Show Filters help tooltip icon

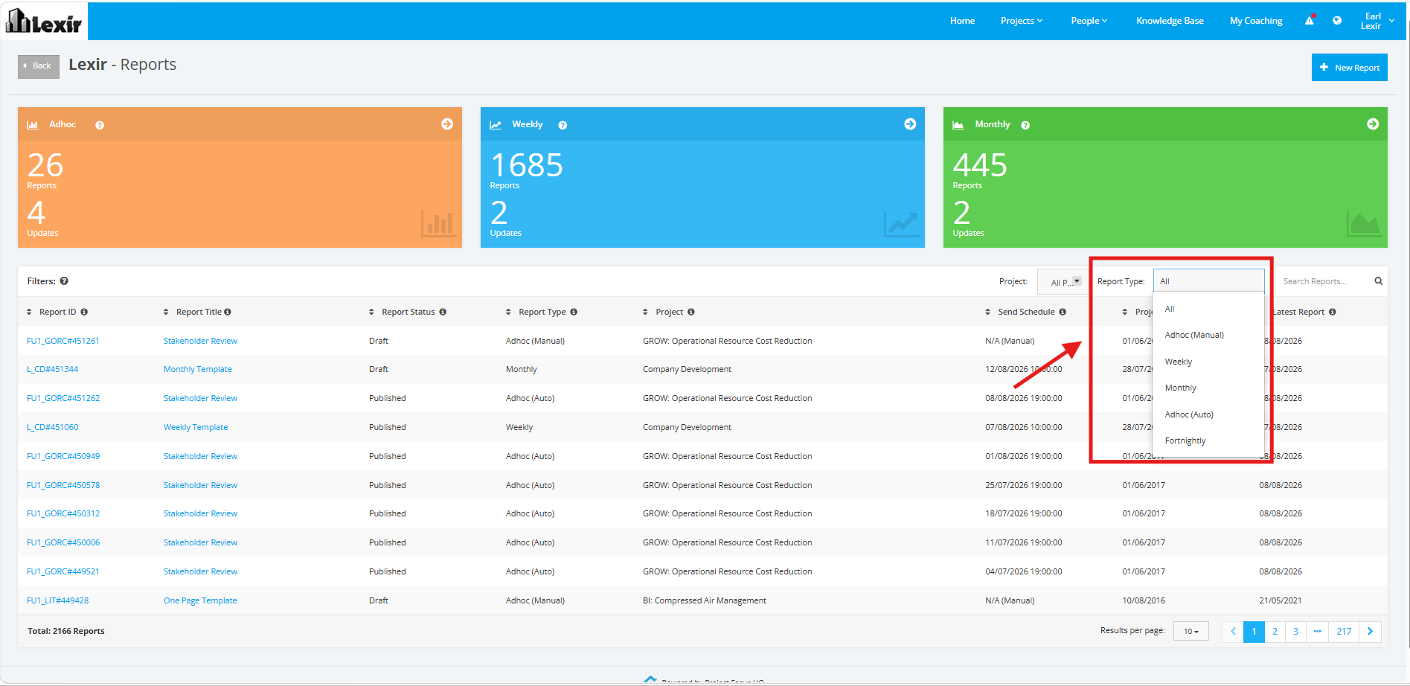tap(64, 281)
